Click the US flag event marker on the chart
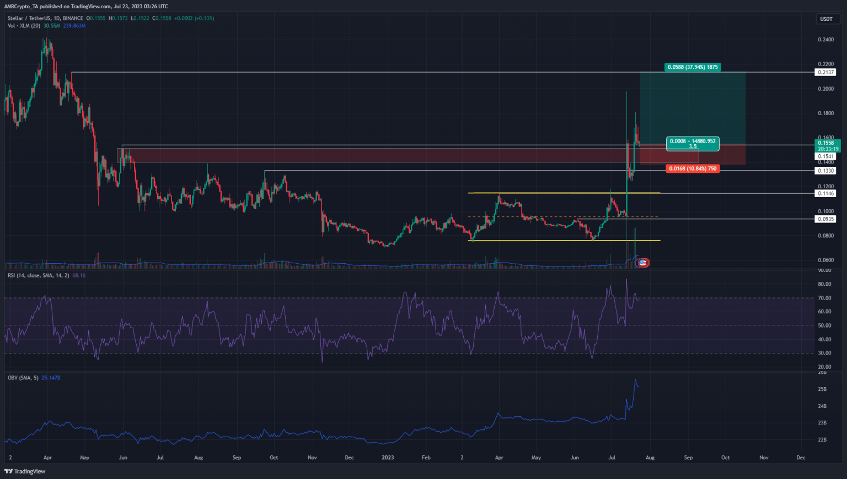847x479 pixels. [x=642, y=263]
